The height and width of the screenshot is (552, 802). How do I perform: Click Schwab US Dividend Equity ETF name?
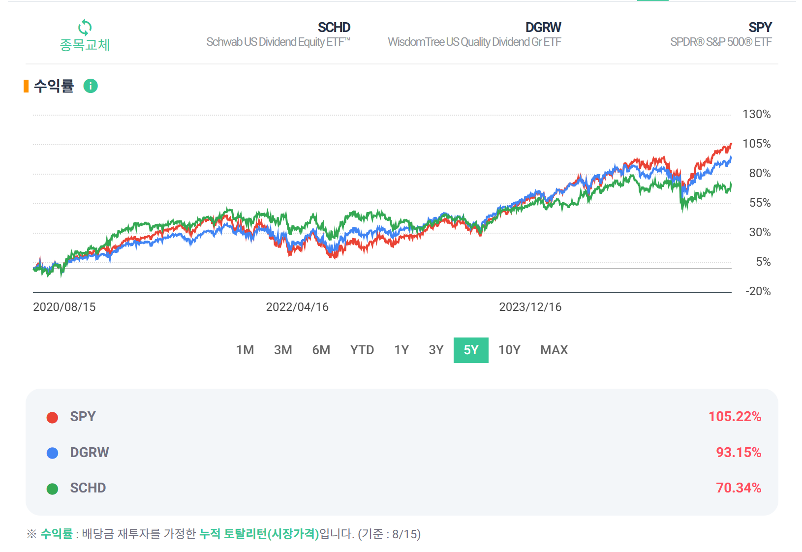(x=278, y=42)
